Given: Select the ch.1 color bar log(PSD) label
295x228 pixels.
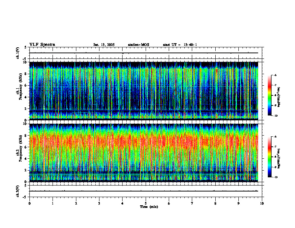Looking at the screenshot, I should 279,97.
